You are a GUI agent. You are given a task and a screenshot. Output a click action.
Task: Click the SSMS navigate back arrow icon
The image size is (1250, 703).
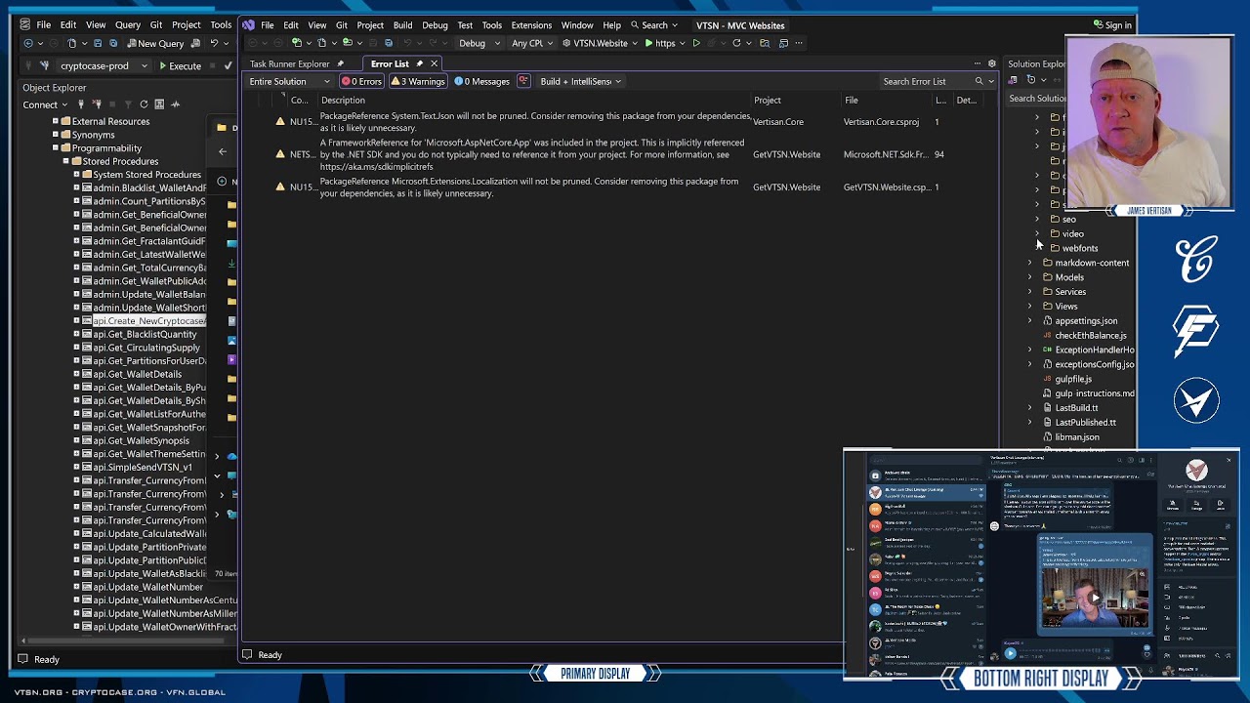(28, 43)
